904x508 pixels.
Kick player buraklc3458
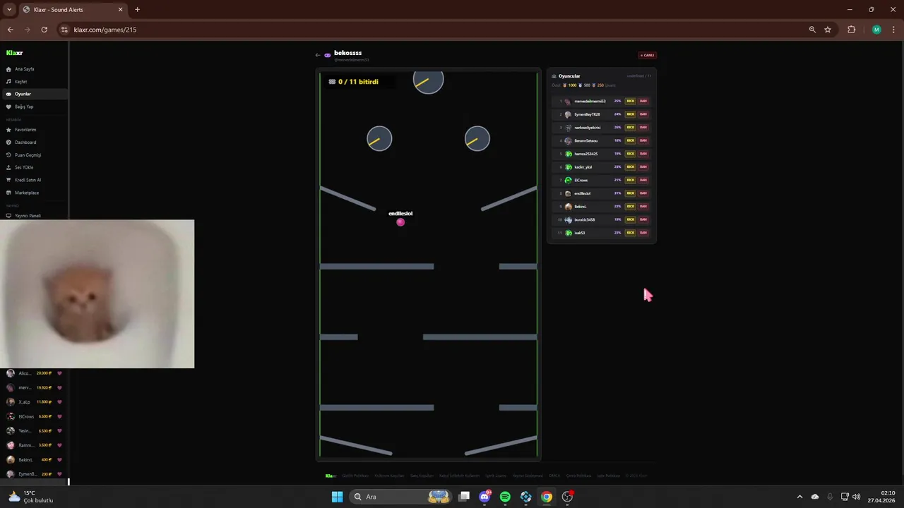point(631,219)
